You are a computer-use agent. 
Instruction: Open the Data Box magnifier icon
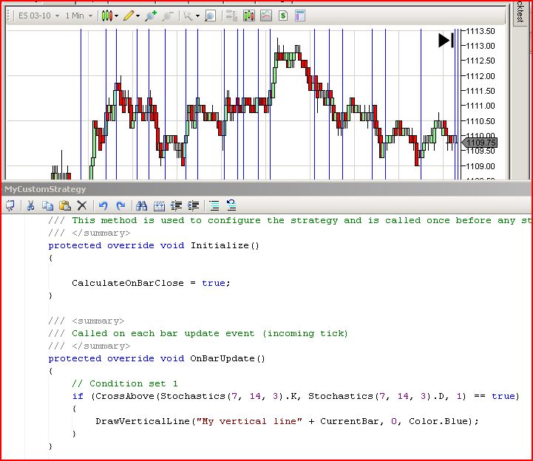[x=210, y=16]
